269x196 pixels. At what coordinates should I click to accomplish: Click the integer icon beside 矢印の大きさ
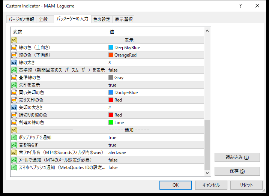[14, 108]
